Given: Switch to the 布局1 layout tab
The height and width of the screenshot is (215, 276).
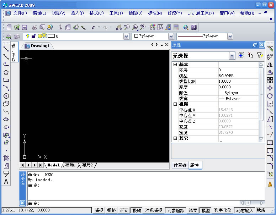Looking at the screenshot, I should 70,165.
